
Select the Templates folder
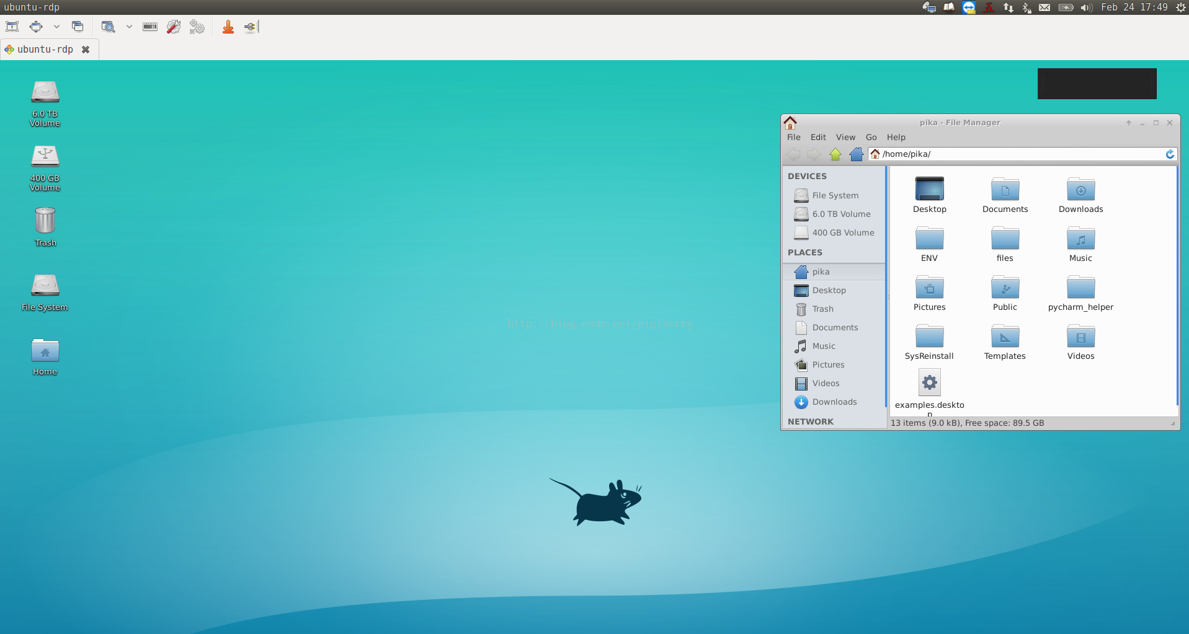(x=1005, y=342)
